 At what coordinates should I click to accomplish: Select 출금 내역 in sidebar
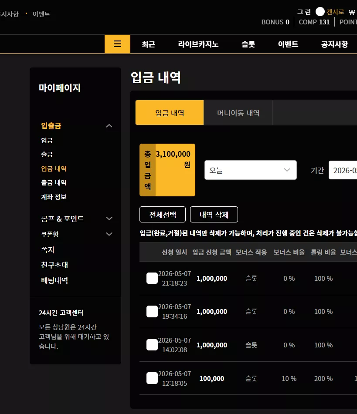coord(54,182)
